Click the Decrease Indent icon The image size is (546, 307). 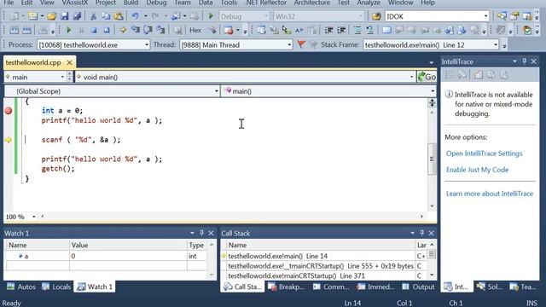pyautogui.click(x=328, y=31)
